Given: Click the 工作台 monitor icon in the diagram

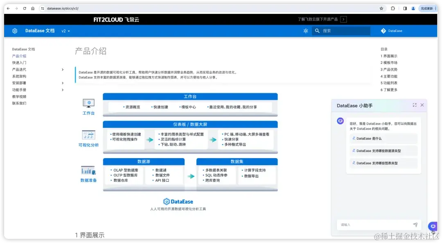Looking at the screenshot, I should [x=88, y=103].
